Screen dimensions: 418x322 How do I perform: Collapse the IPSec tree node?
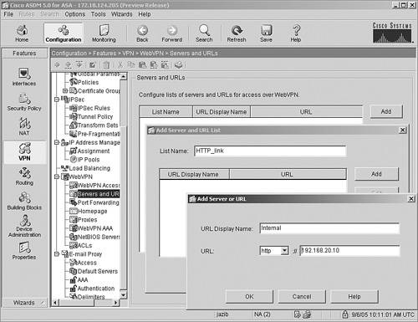[57, 100]
